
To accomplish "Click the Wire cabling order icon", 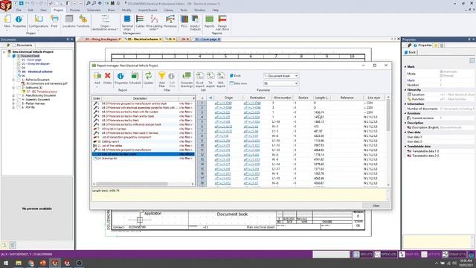I will (154, 19).
